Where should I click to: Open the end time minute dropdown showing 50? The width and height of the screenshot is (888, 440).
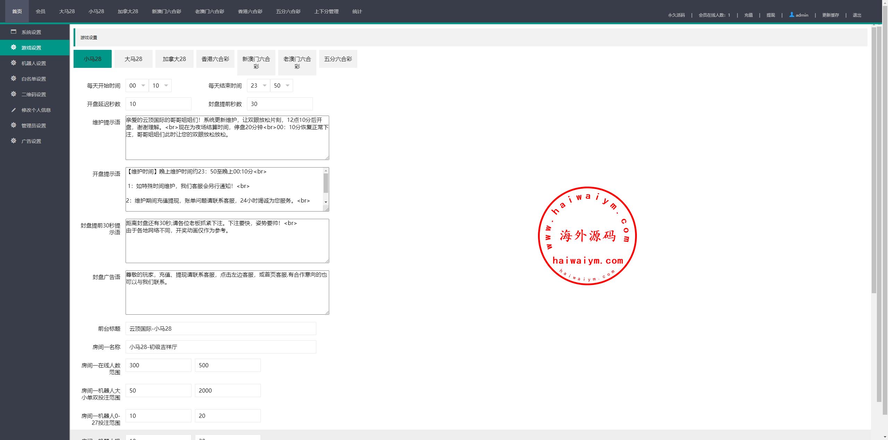[282, 86]
